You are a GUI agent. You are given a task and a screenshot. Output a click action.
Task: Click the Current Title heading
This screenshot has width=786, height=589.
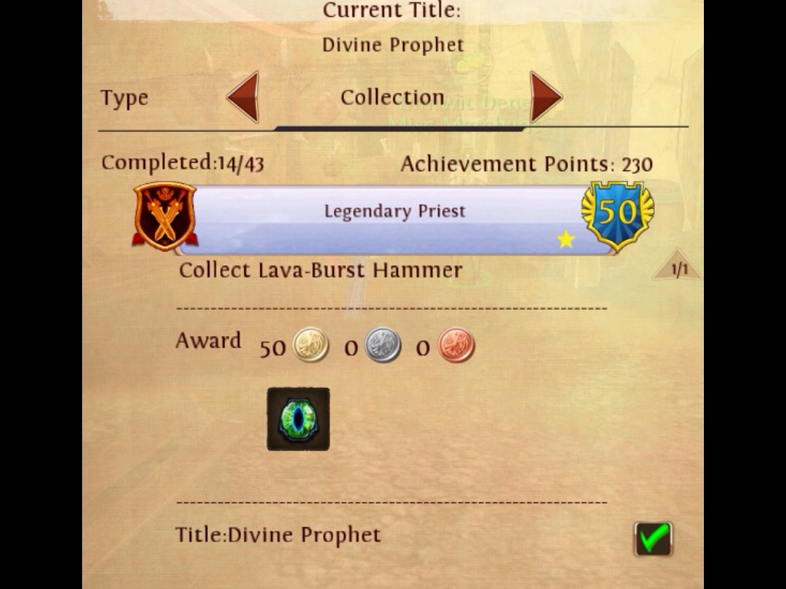(x=391, y=10)
